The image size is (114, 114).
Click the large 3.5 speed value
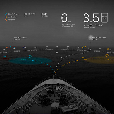(91, 18)
